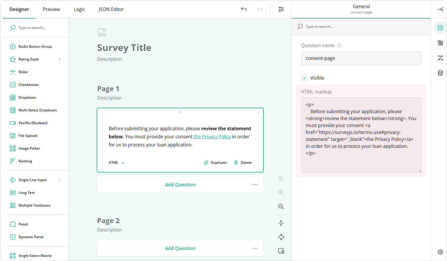
Task: Open the survey logic sidebar panel
Action: pyautogui.click(x=440, y=58)
